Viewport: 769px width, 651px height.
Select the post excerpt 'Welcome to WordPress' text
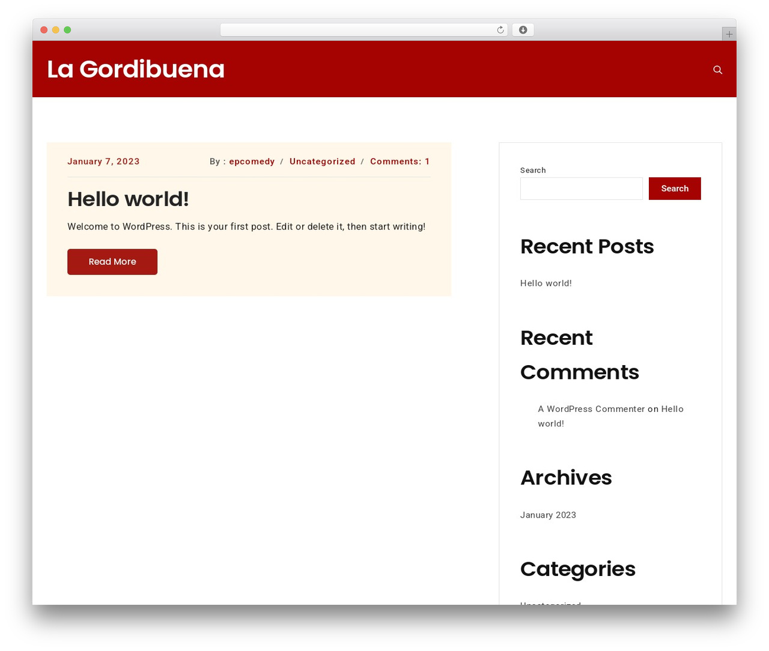coord(246,227)
